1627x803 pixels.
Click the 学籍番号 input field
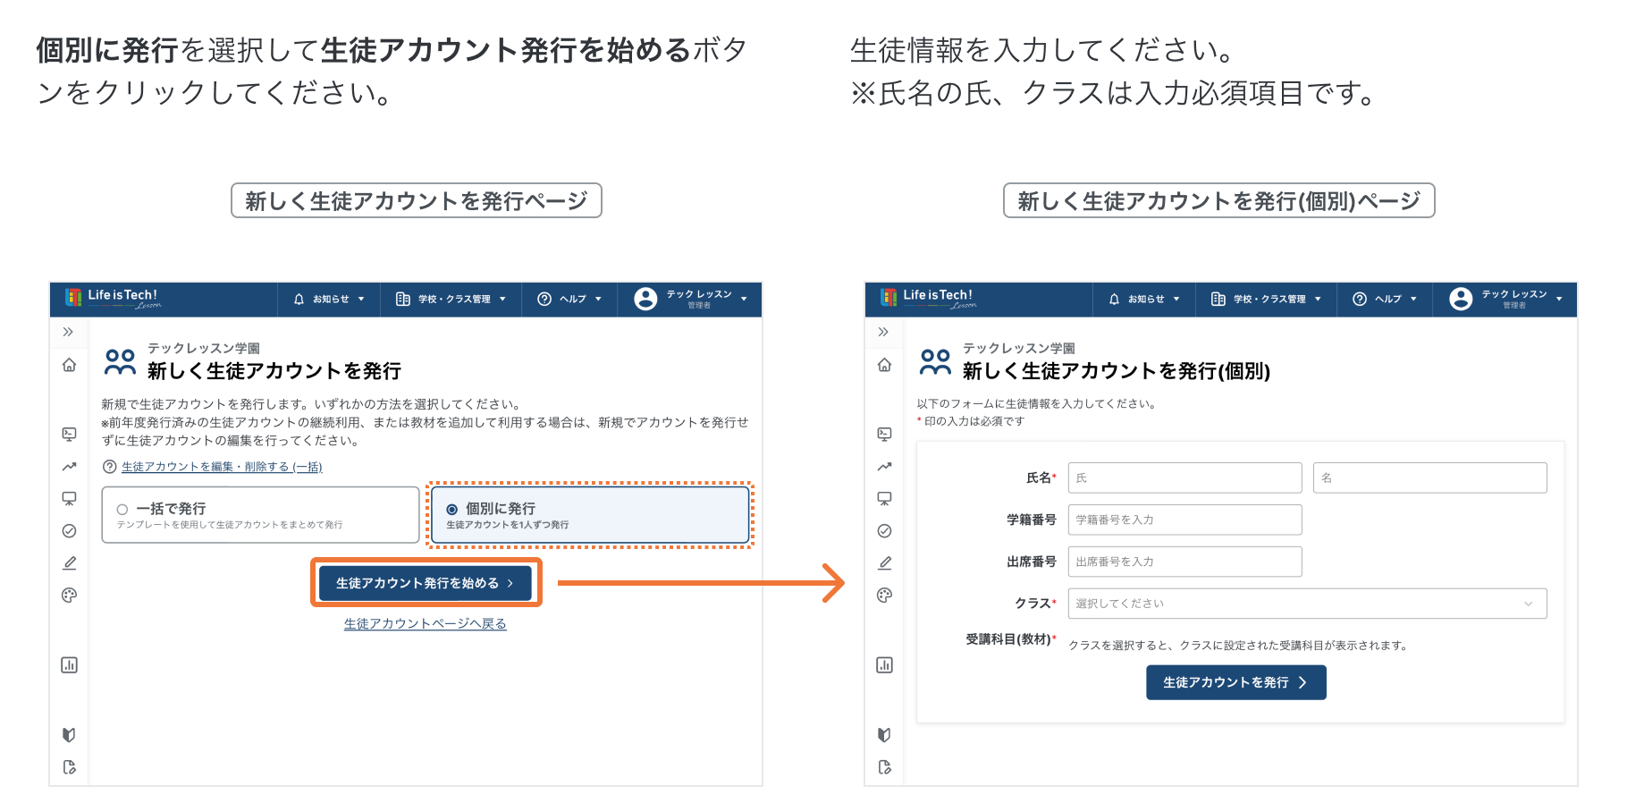click(x=1184, y=520)
